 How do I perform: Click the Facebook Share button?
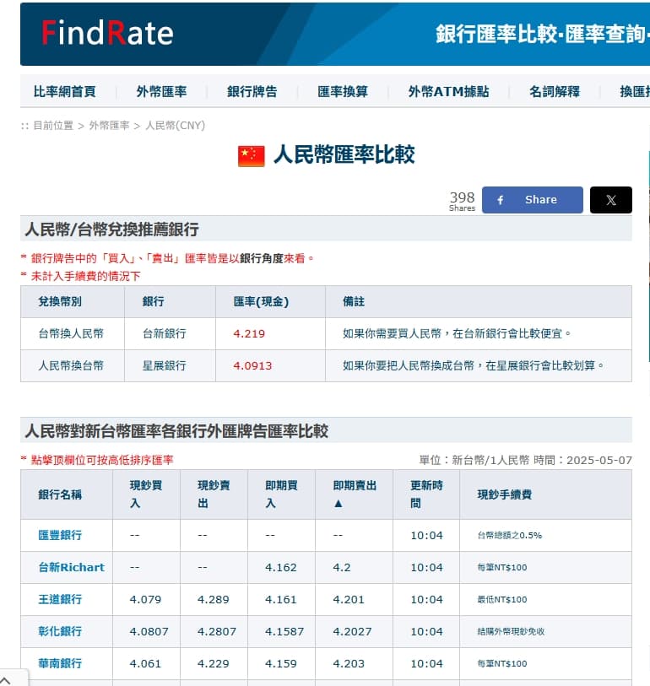click(533, 200)
